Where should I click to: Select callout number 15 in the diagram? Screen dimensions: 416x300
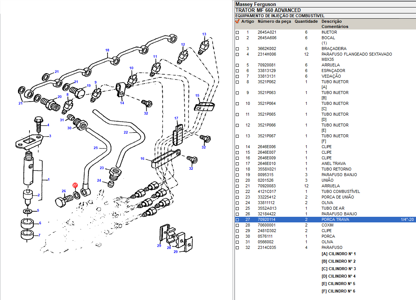pyautogui.click(x=197, y=96)
